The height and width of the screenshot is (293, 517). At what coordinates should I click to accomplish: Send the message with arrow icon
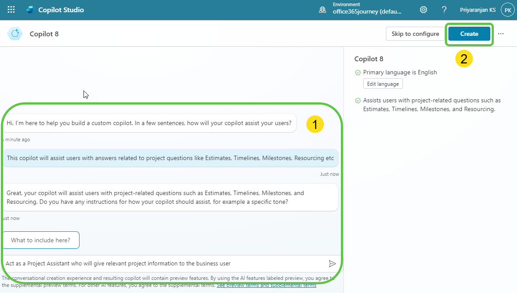point(332,263)
